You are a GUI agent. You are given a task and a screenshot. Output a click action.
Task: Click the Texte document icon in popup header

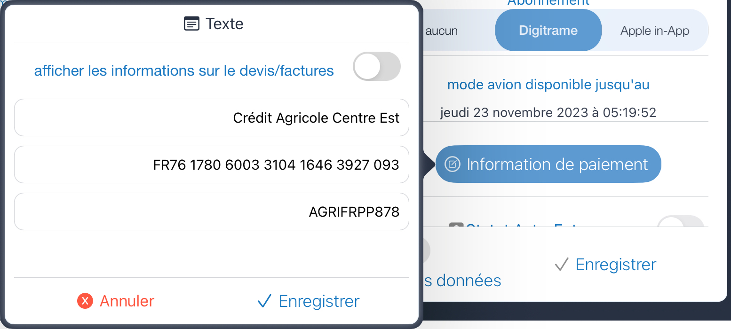[x=191, y=23]
